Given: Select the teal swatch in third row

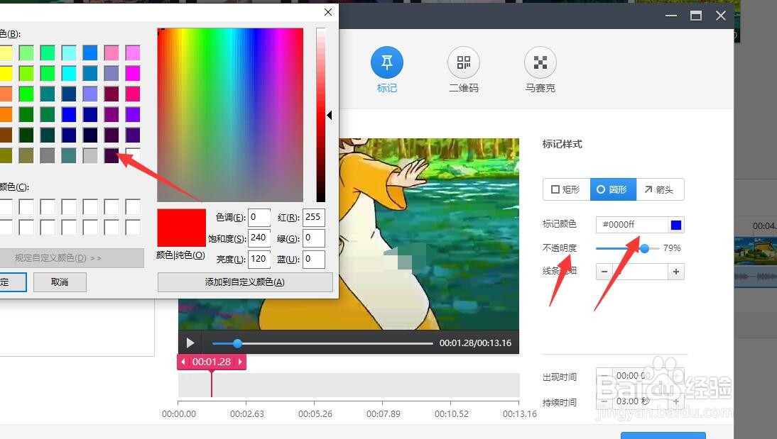Looking at the screenshot, I should click(x=48, y=94).
